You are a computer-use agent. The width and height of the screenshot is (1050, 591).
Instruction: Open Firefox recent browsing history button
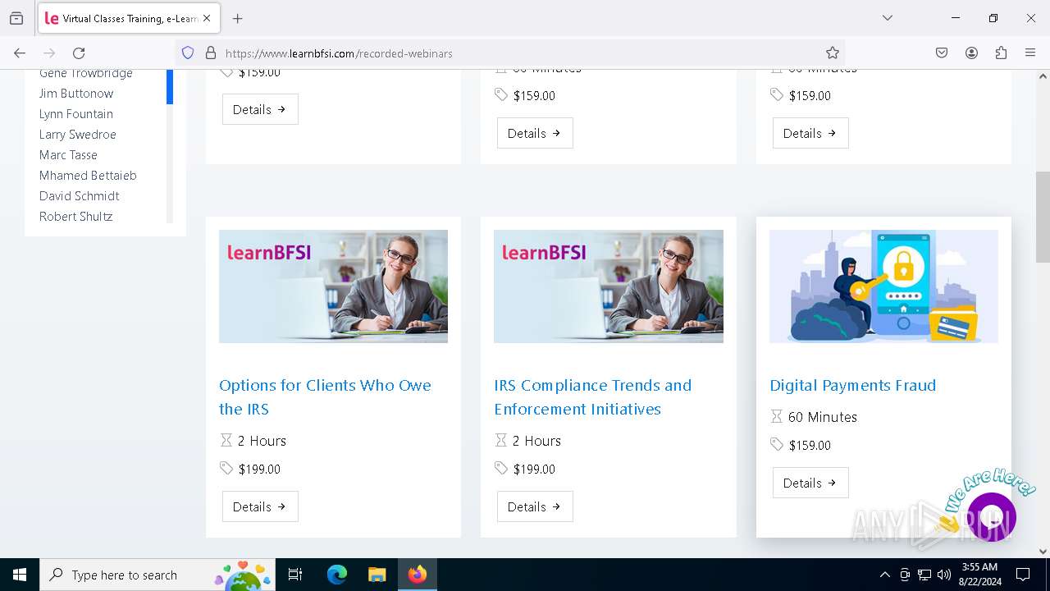pyautogui.click(x=16, y=18)
